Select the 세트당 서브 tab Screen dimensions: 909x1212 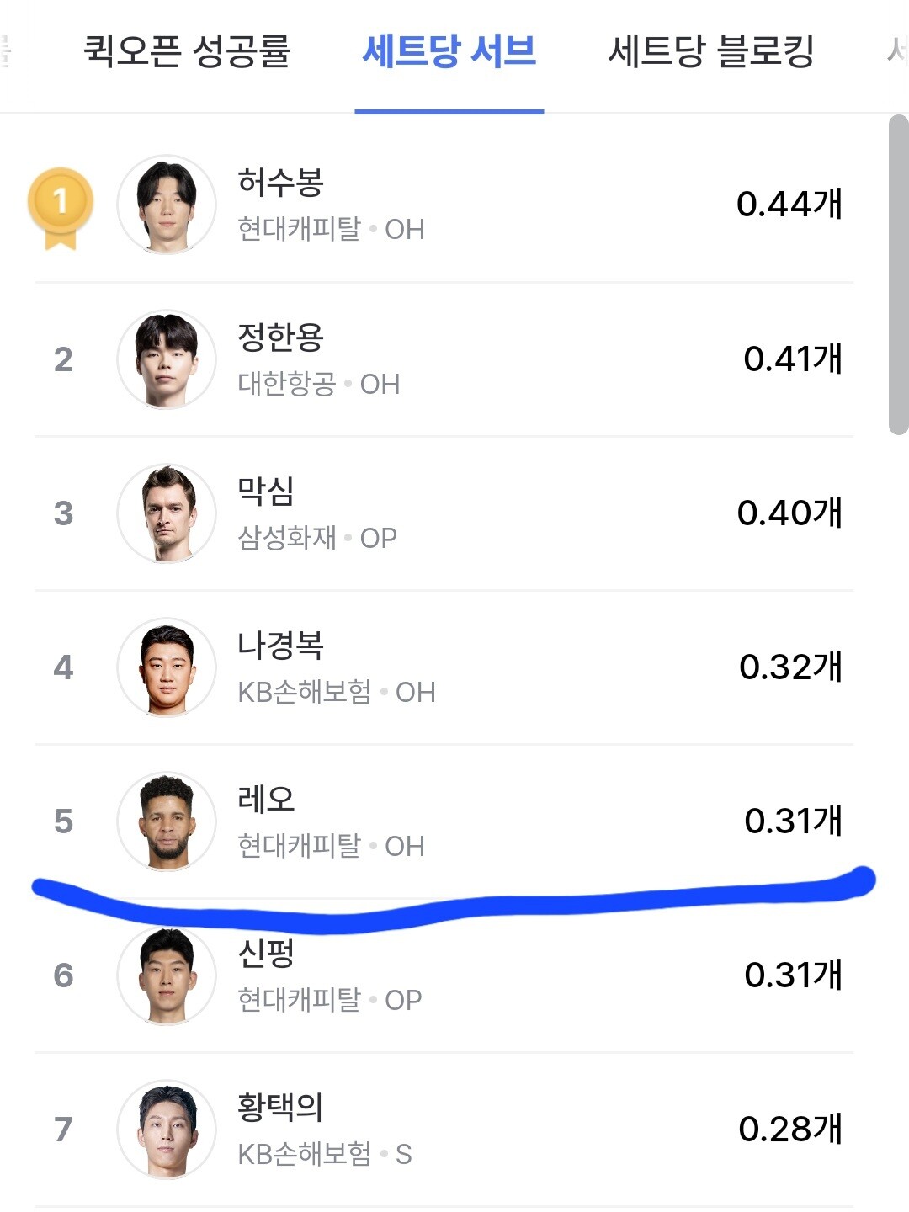tap(449, 50)
